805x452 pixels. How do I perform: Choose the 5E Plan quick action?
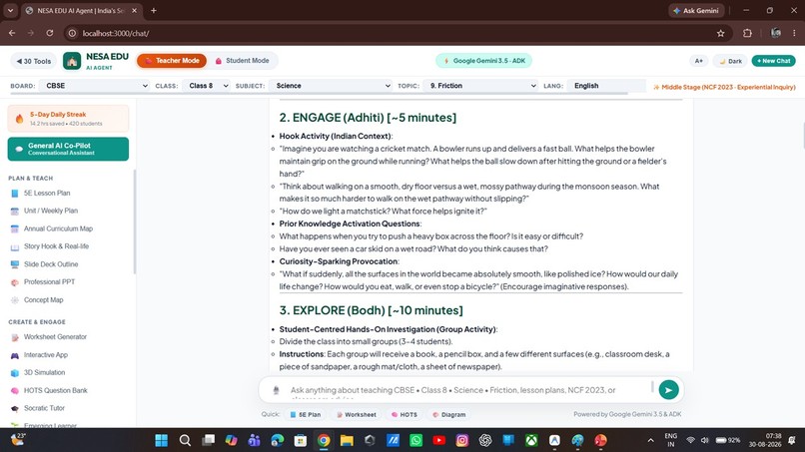305,414
